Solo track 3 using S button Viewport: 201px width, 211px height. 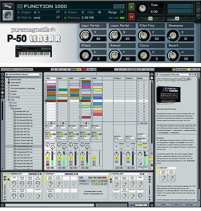click(x=71, y=162)
